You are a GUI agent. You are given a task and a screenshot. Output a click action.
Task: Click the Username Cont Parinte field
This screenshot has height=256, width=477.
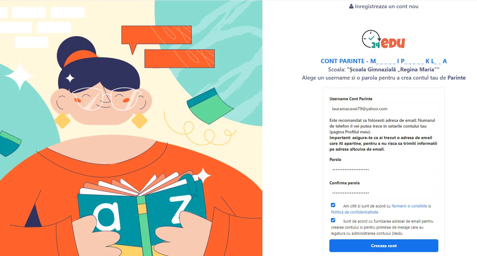tap(384, 109)
